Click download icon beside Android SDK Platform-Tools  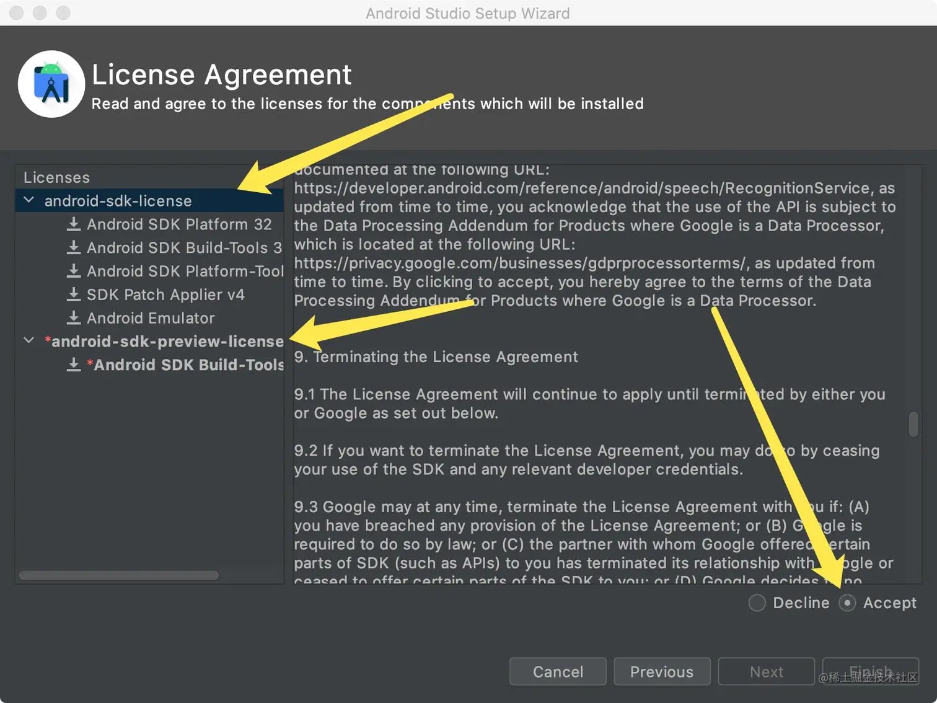74,271
